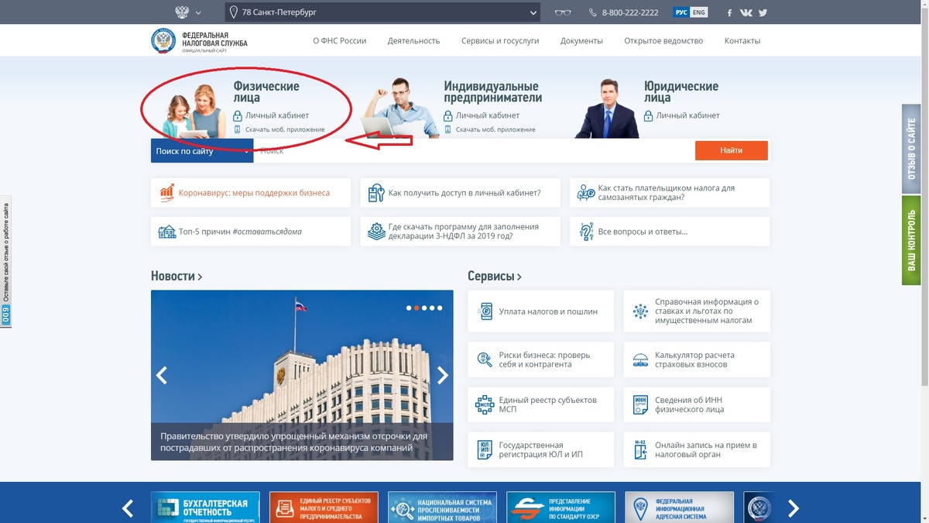Click Скачать моб. приложение under Физические лица
Screen dimensions: 929x523
tap(285, 129)
